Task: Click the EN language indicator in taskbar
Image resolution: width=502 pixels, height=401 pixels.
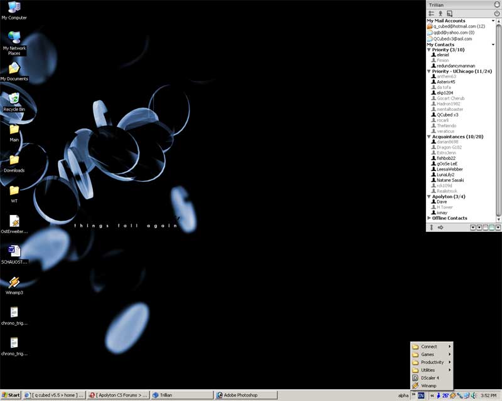Action: (422, 395)
